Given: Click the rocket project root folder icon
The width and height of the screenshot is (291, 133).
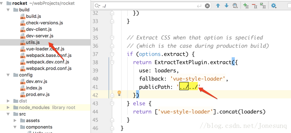Looking at the screenshot, I should [x=9, y=3].
